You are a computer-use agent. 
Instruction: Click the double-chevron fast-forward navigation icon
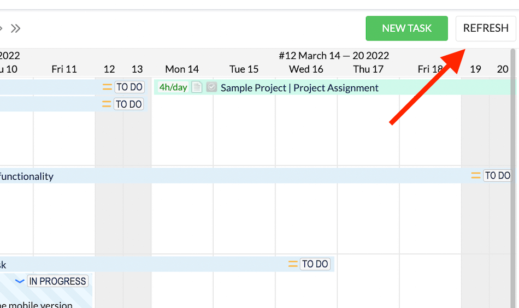pyautogui.click(x=15, y=28)
